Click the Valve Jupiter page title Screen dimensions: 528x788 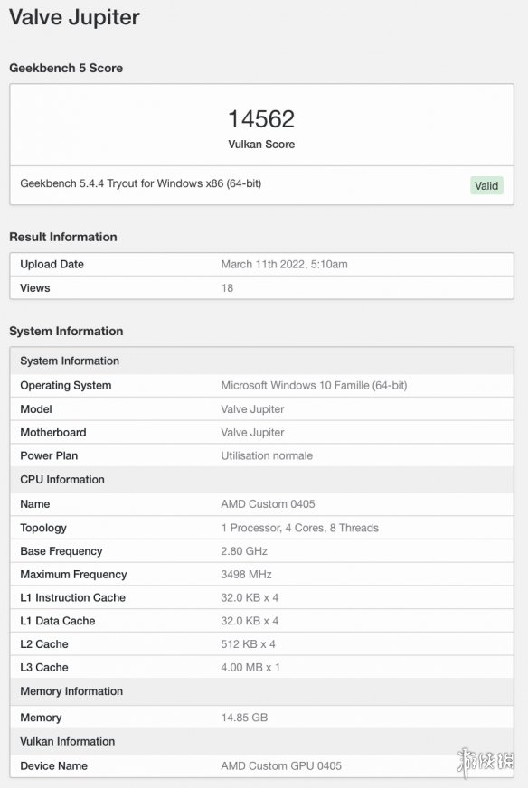tap(74, 17)
